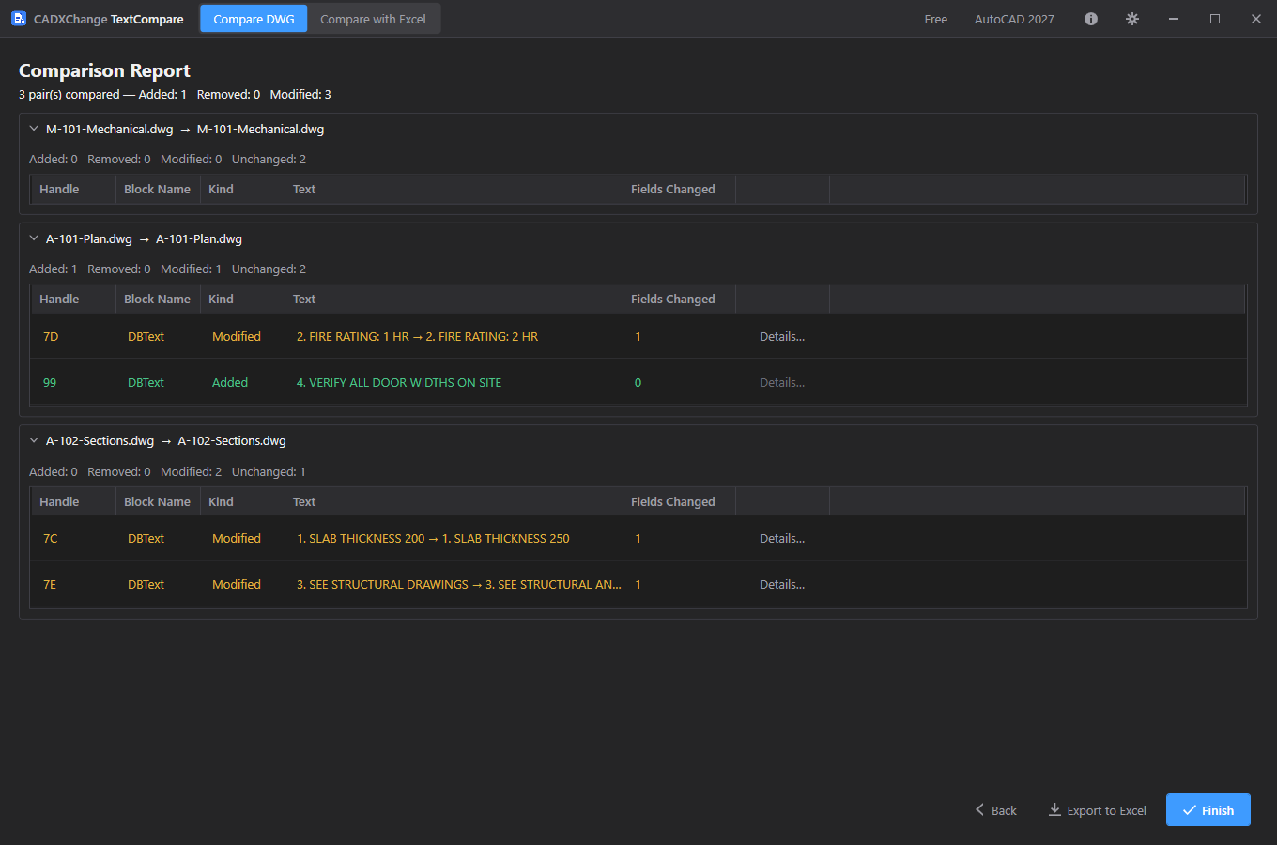Click the Free license label
Screen dimensions: 1277x845
pyautogui.click(x=936, y=19)
